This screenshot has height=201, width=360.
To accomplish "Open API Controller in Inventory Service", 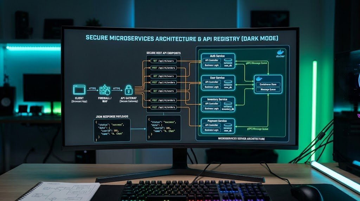I will (x=212, y=104).
